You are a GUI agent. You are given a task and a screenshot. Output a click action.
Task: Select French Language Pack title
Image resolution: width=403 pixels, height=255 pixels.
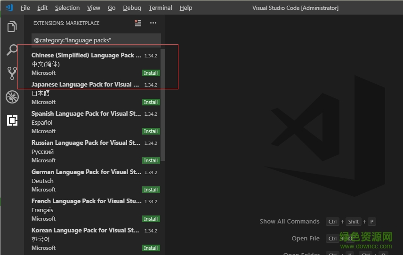(86, 201)
